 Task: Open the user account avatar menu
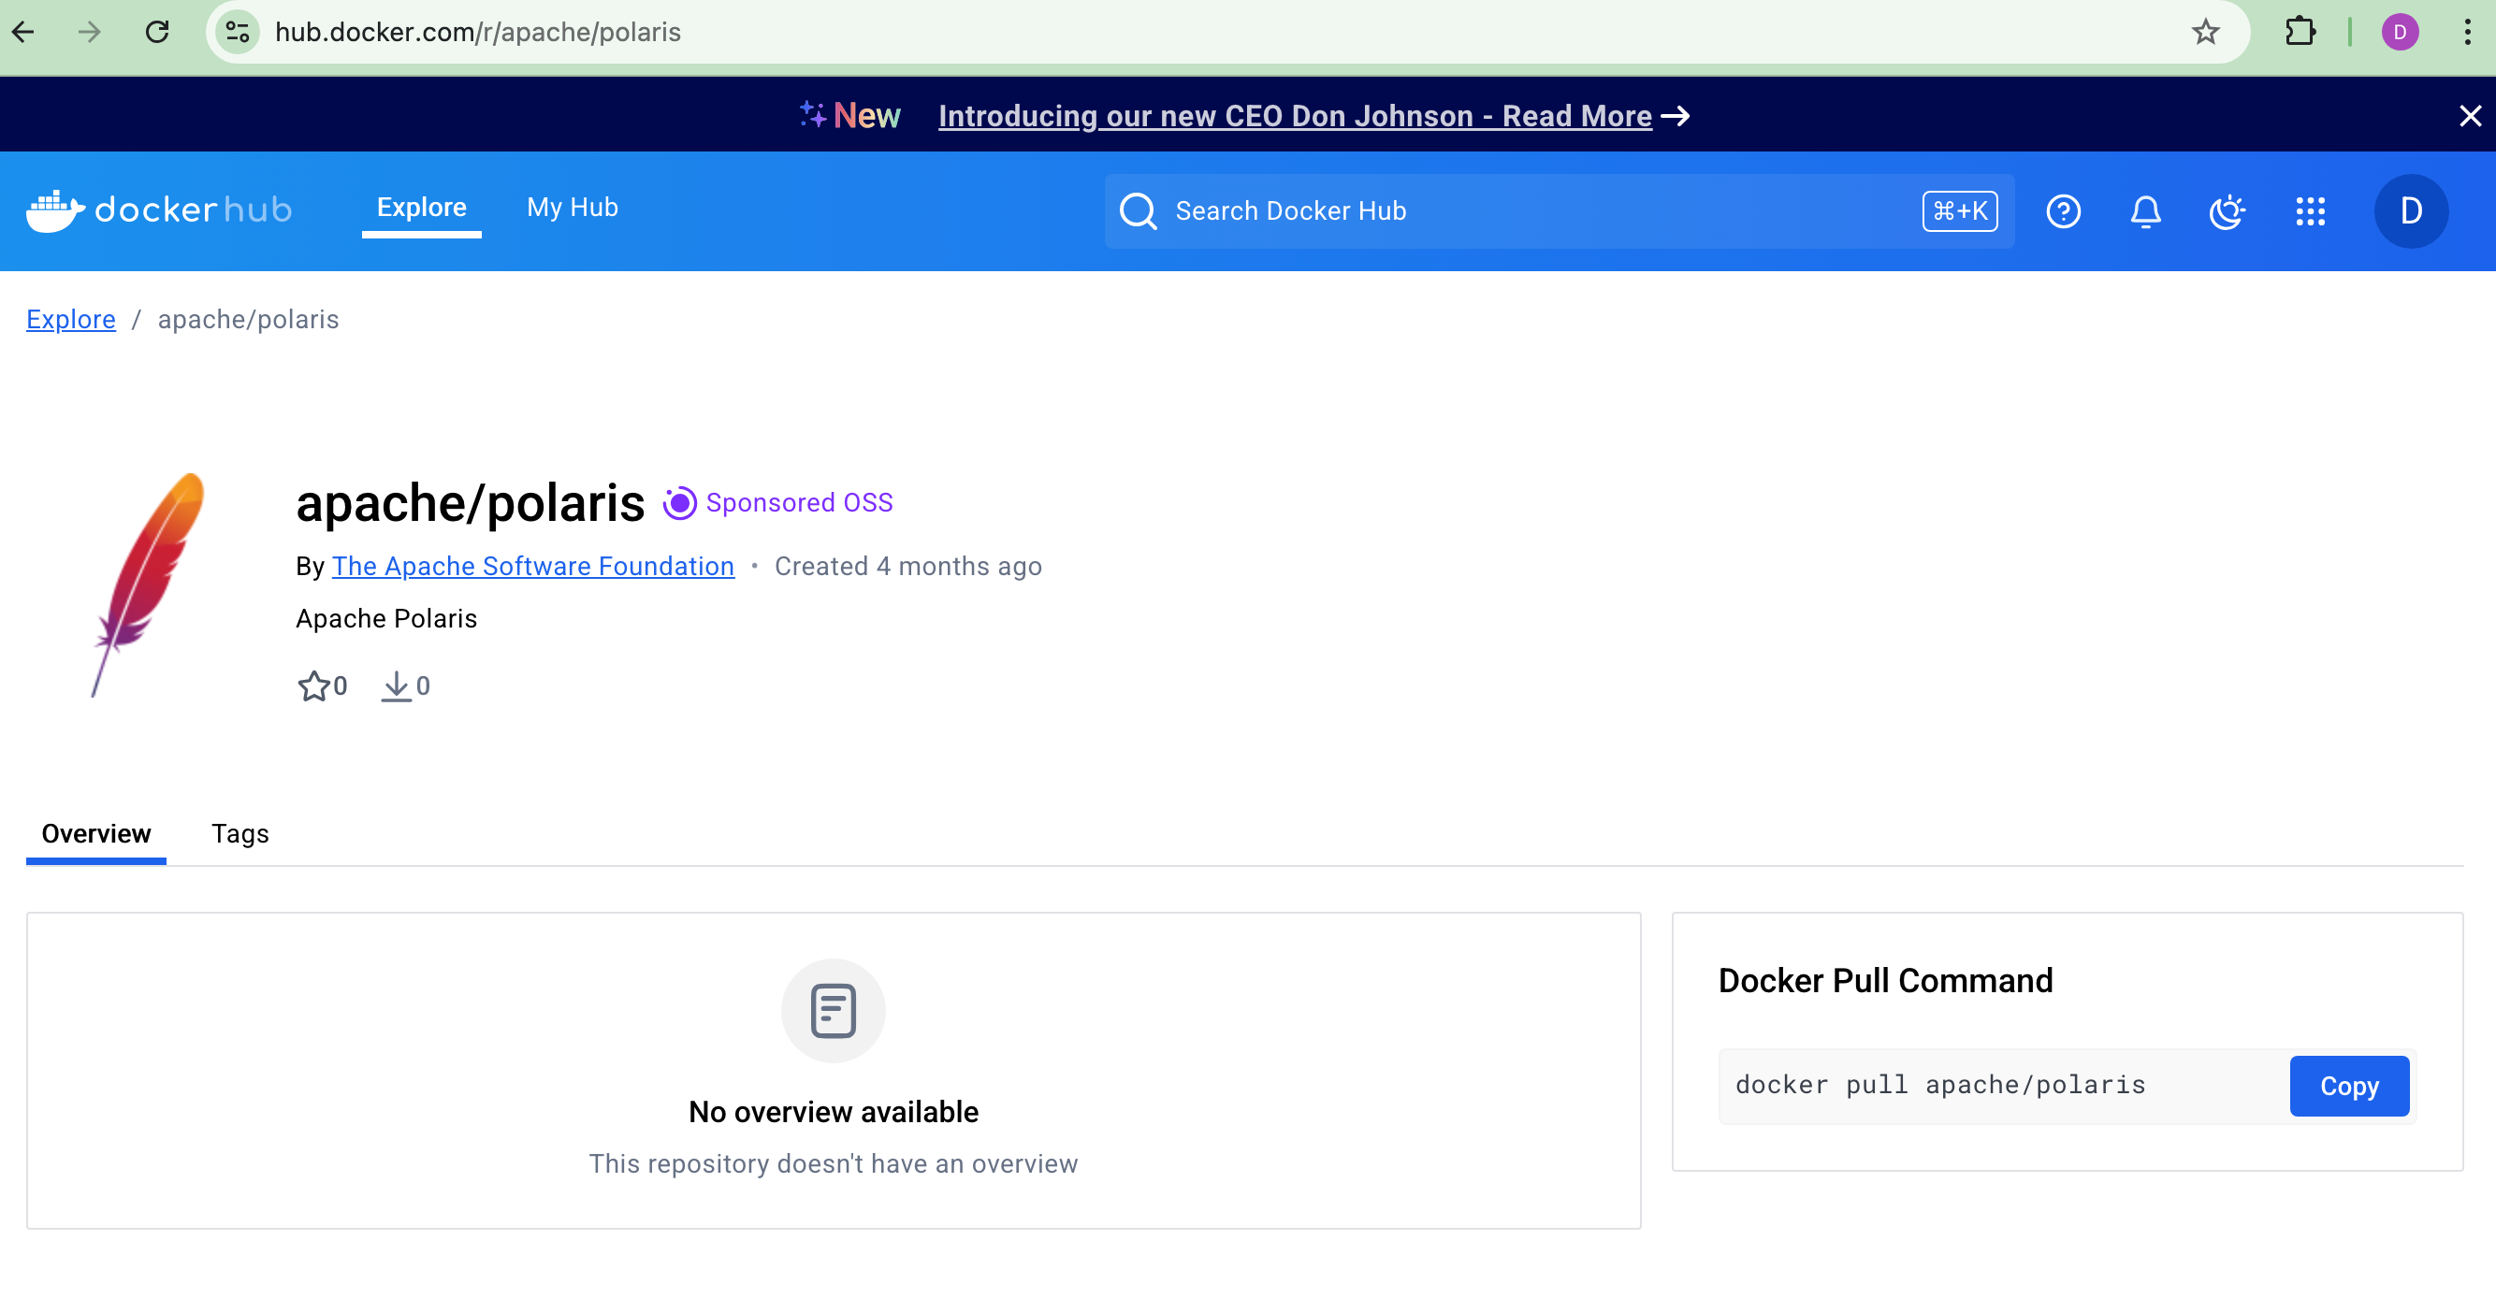2411,211
